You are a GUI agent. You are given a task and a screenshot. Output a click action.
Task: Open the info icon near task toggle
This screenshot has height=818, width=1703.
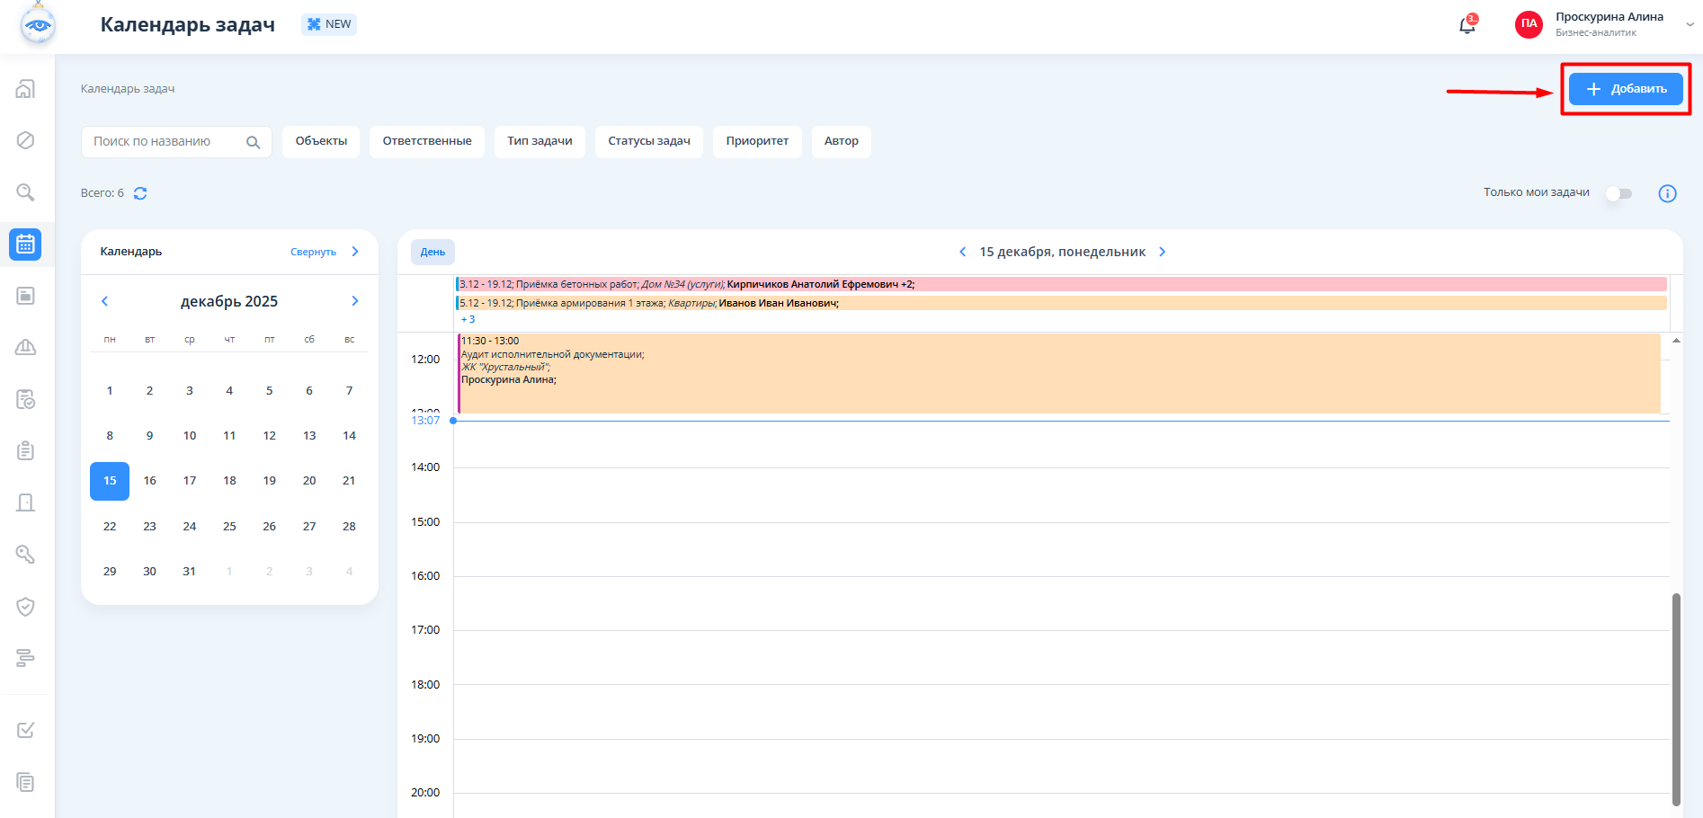(x=1667, y=193)
